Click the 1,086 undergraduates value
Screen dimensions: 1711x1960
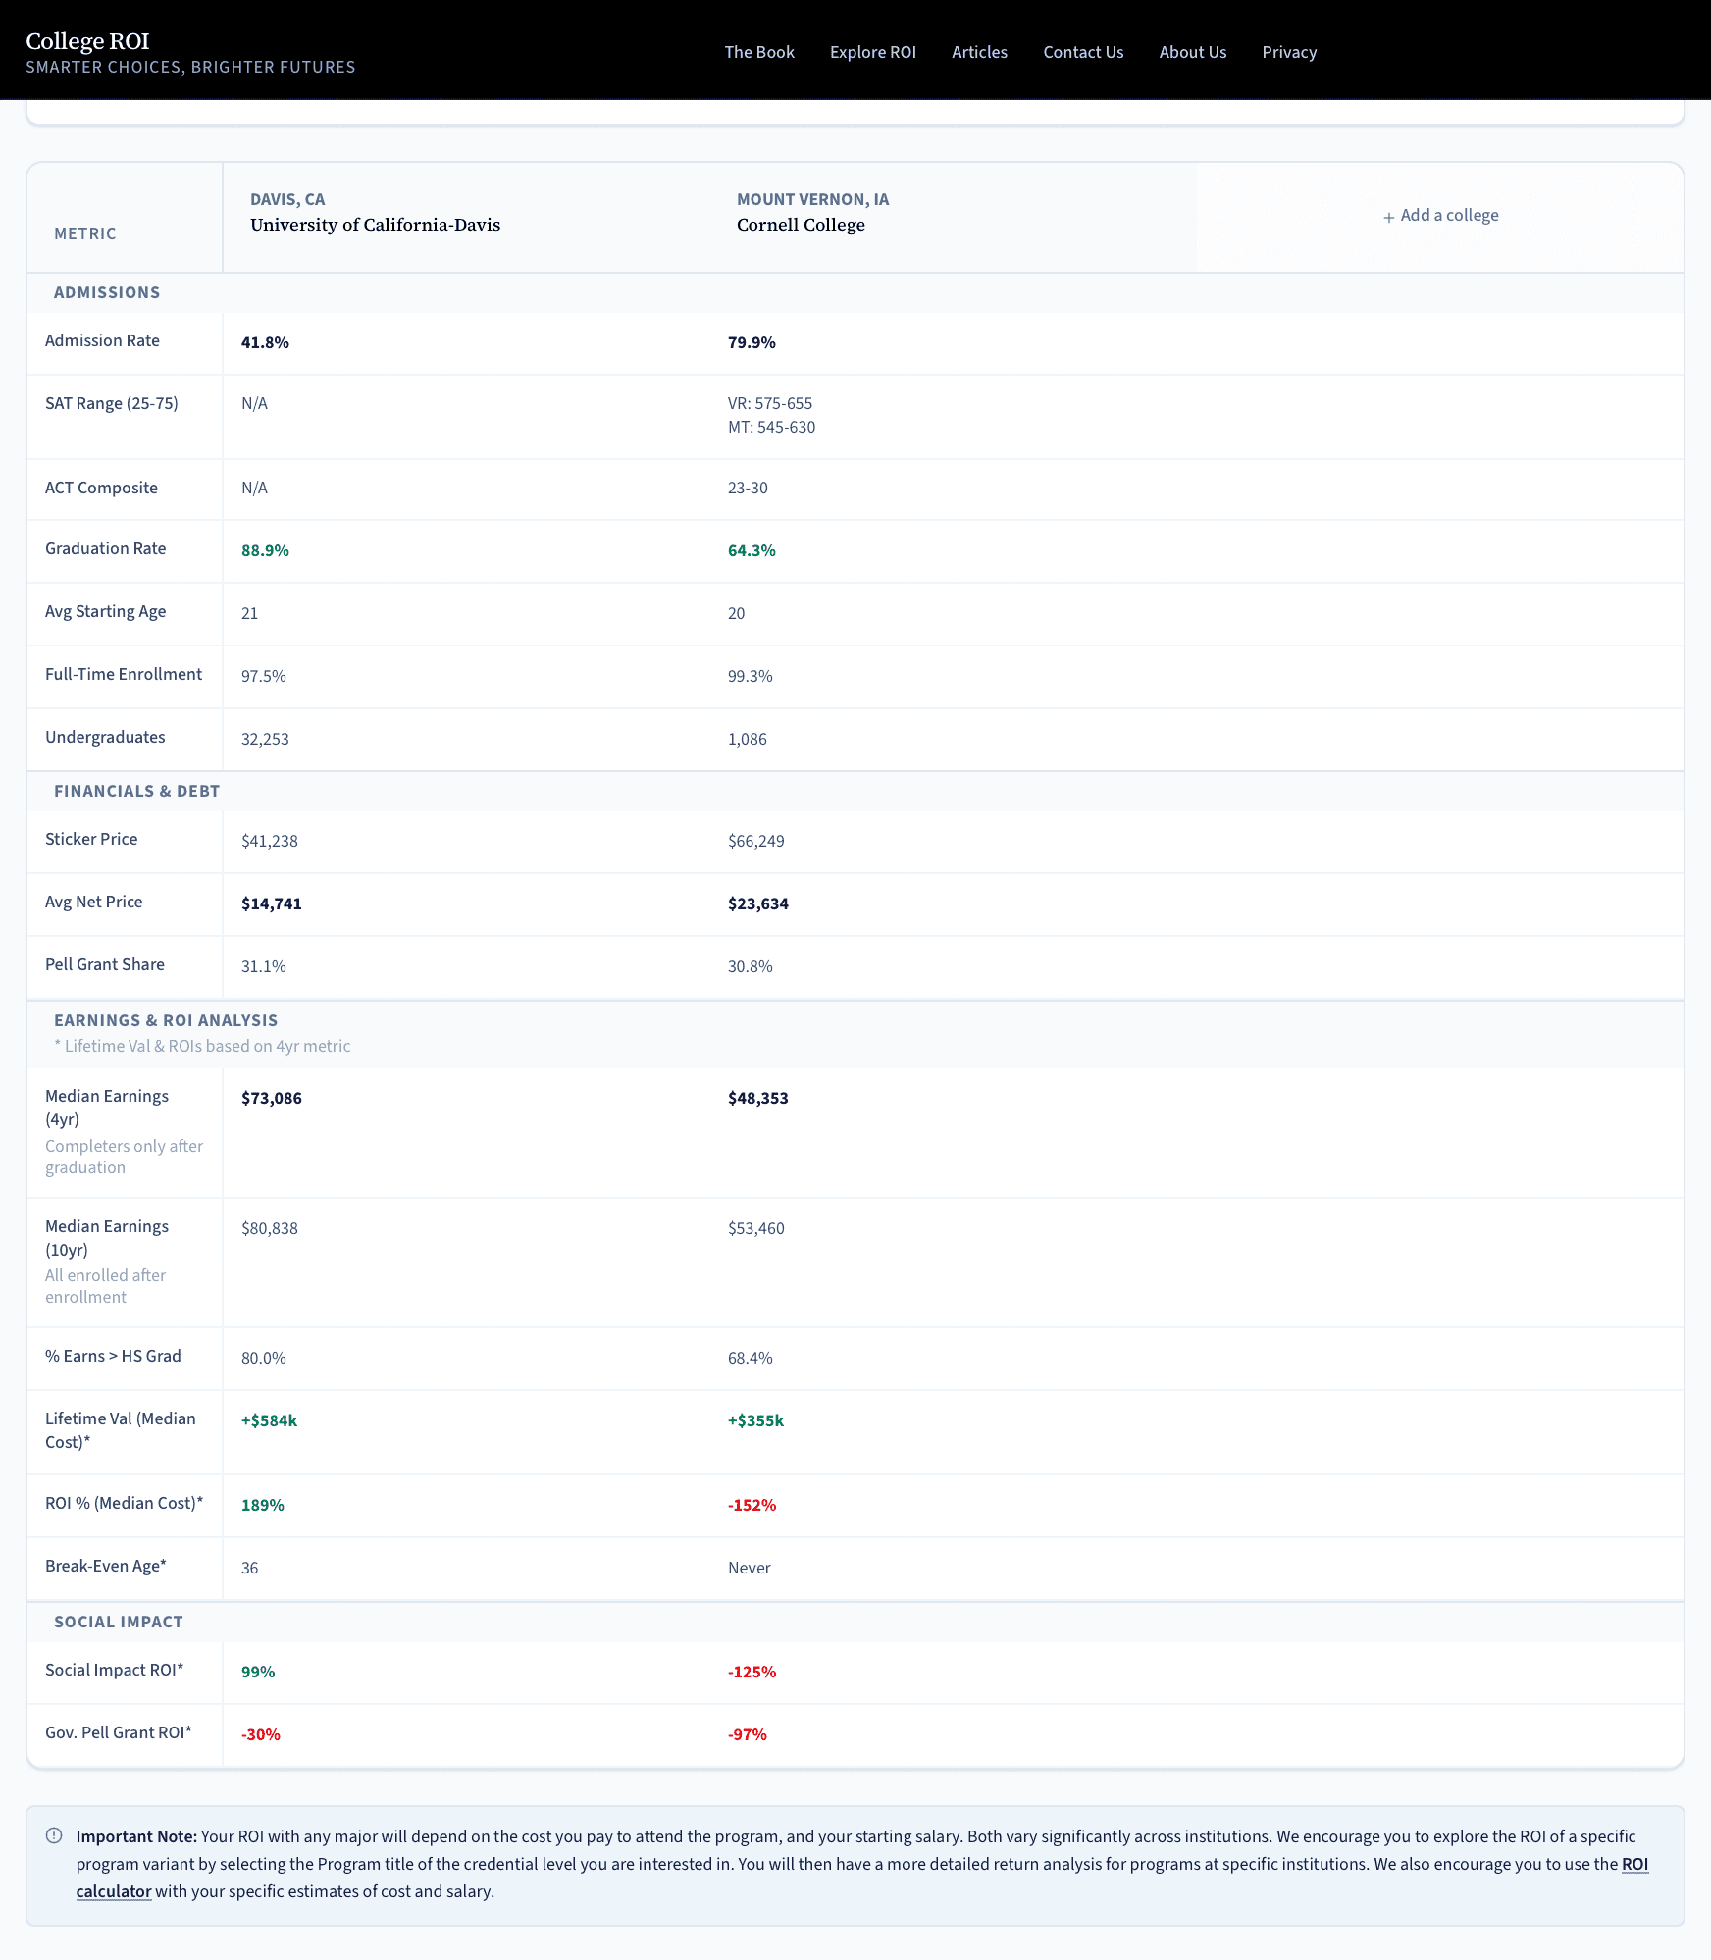click(748, 739)
